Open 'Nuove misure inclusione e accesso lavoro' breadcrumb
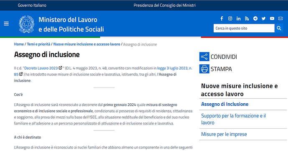Viewport: 288px width, 151px height. coord(87,44)
